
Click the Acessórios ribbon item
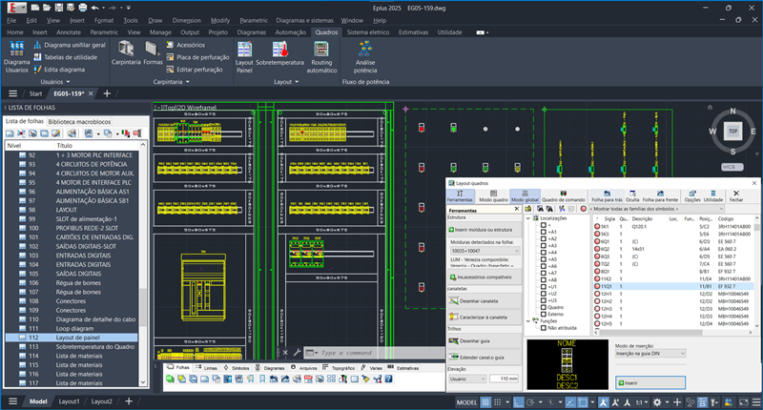(x=185, y=45)
